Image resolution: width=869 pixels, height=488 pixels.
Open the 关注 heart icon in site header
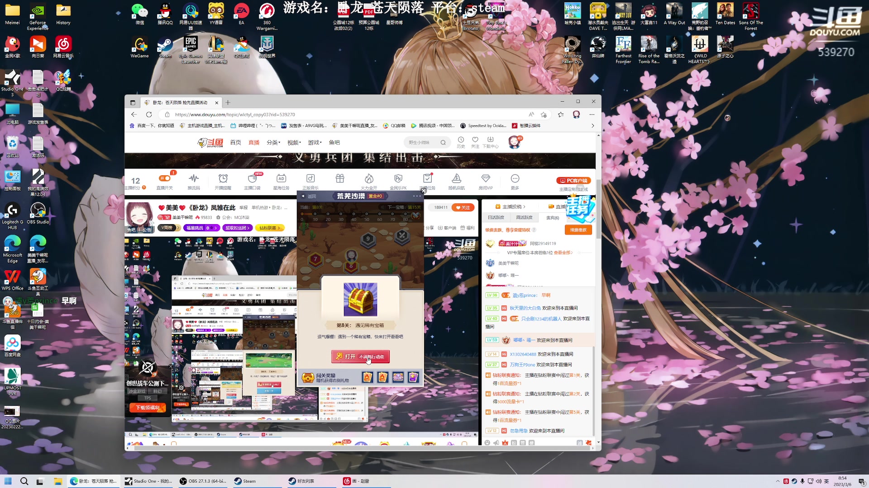475,142
